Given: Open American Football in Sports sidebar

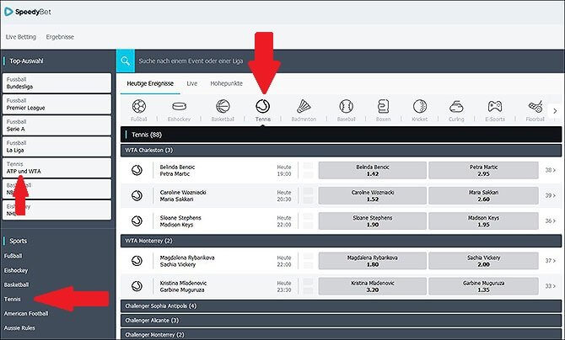Looking at the screenshot, I should [26, 313].
